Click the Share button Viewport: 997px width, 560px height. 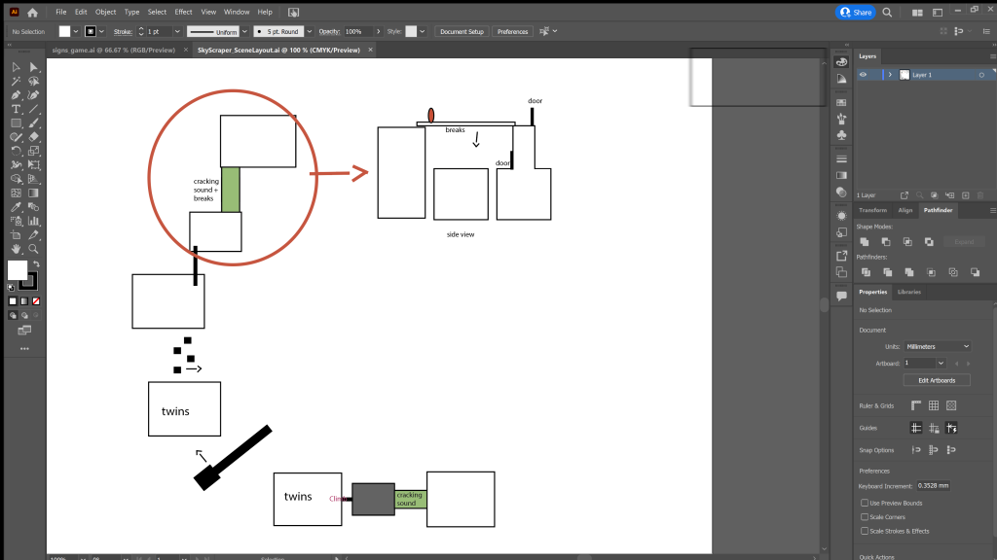click(856, 12)
